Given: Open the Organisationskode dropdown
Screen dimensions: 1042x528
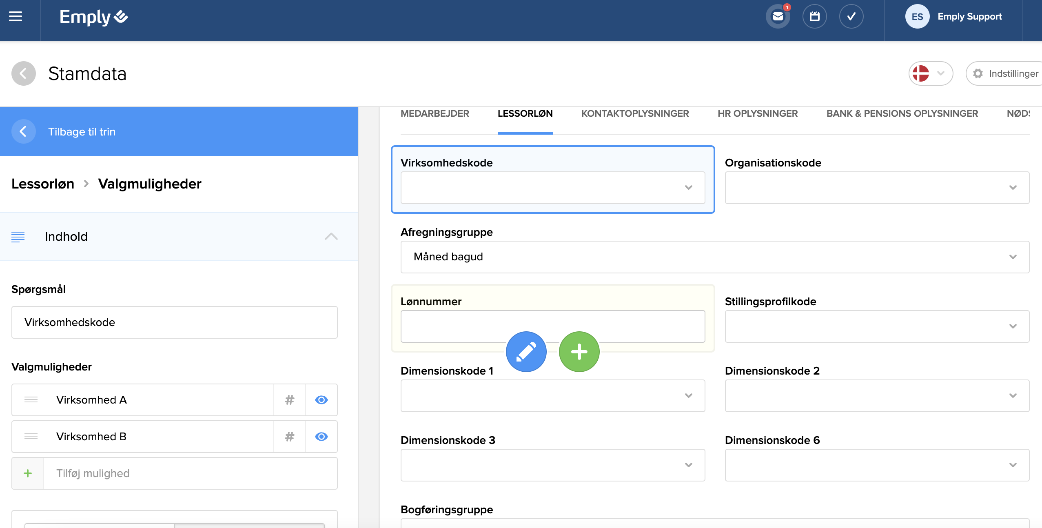Looking at the screenshot, I should coord(877,188).
